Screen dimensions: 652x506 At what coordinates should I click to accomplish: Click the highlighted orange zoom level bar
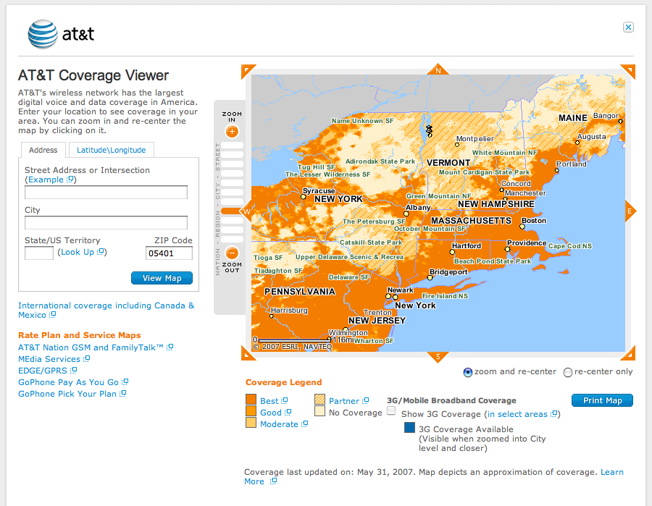click(232, 211)
